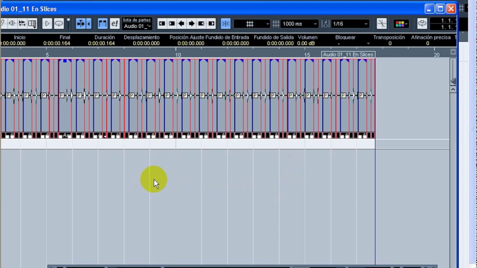Select the slice labeled Au in lane
This screenshot has width=477, height=268.
66,135
